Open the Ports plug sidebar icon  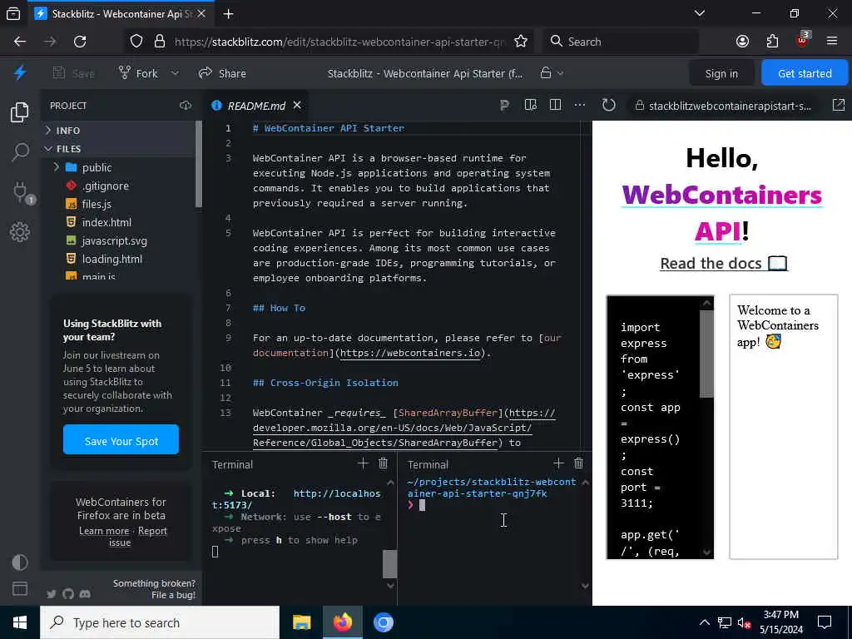point(20,192)
